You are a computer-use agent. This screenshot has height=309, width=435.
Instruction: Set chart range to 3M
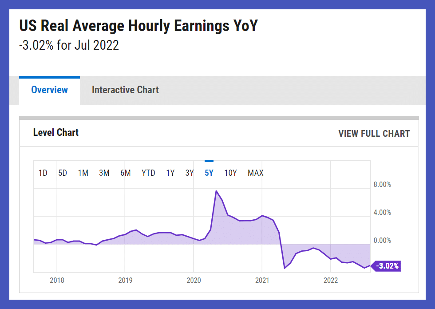pyautogui.click(x=104, y=173)
